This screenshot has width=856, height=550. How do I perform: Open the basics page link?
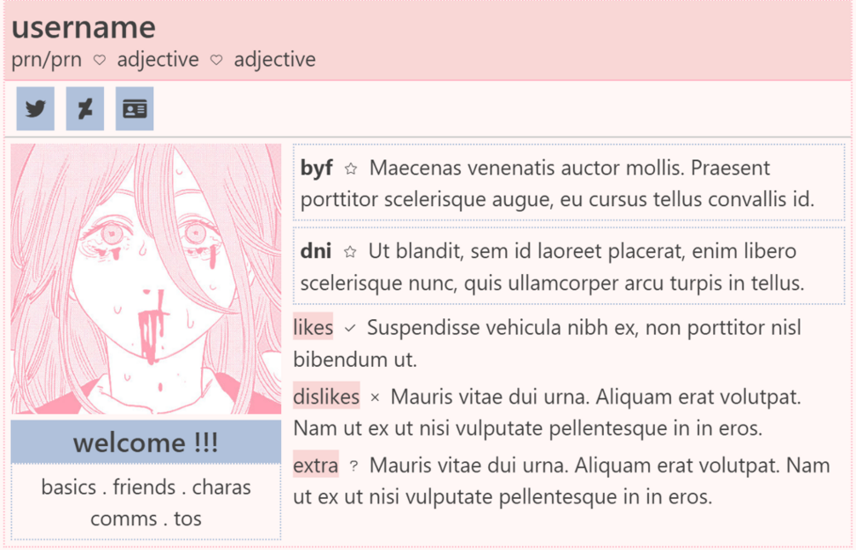(69, 487)
